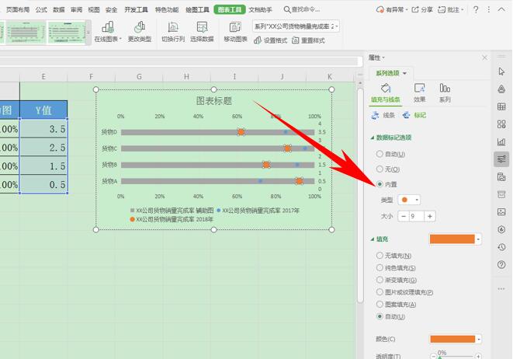This screenshot has width=513, height=359.
Task: Open the 公式 formulas tab
Action: (41, 9)
